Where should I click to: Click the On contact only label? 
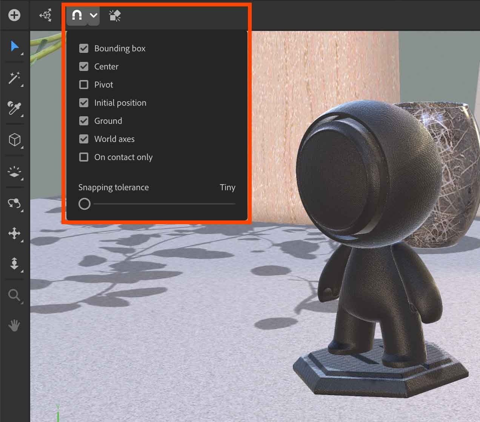pyautogui.click(x=123, y=157)
